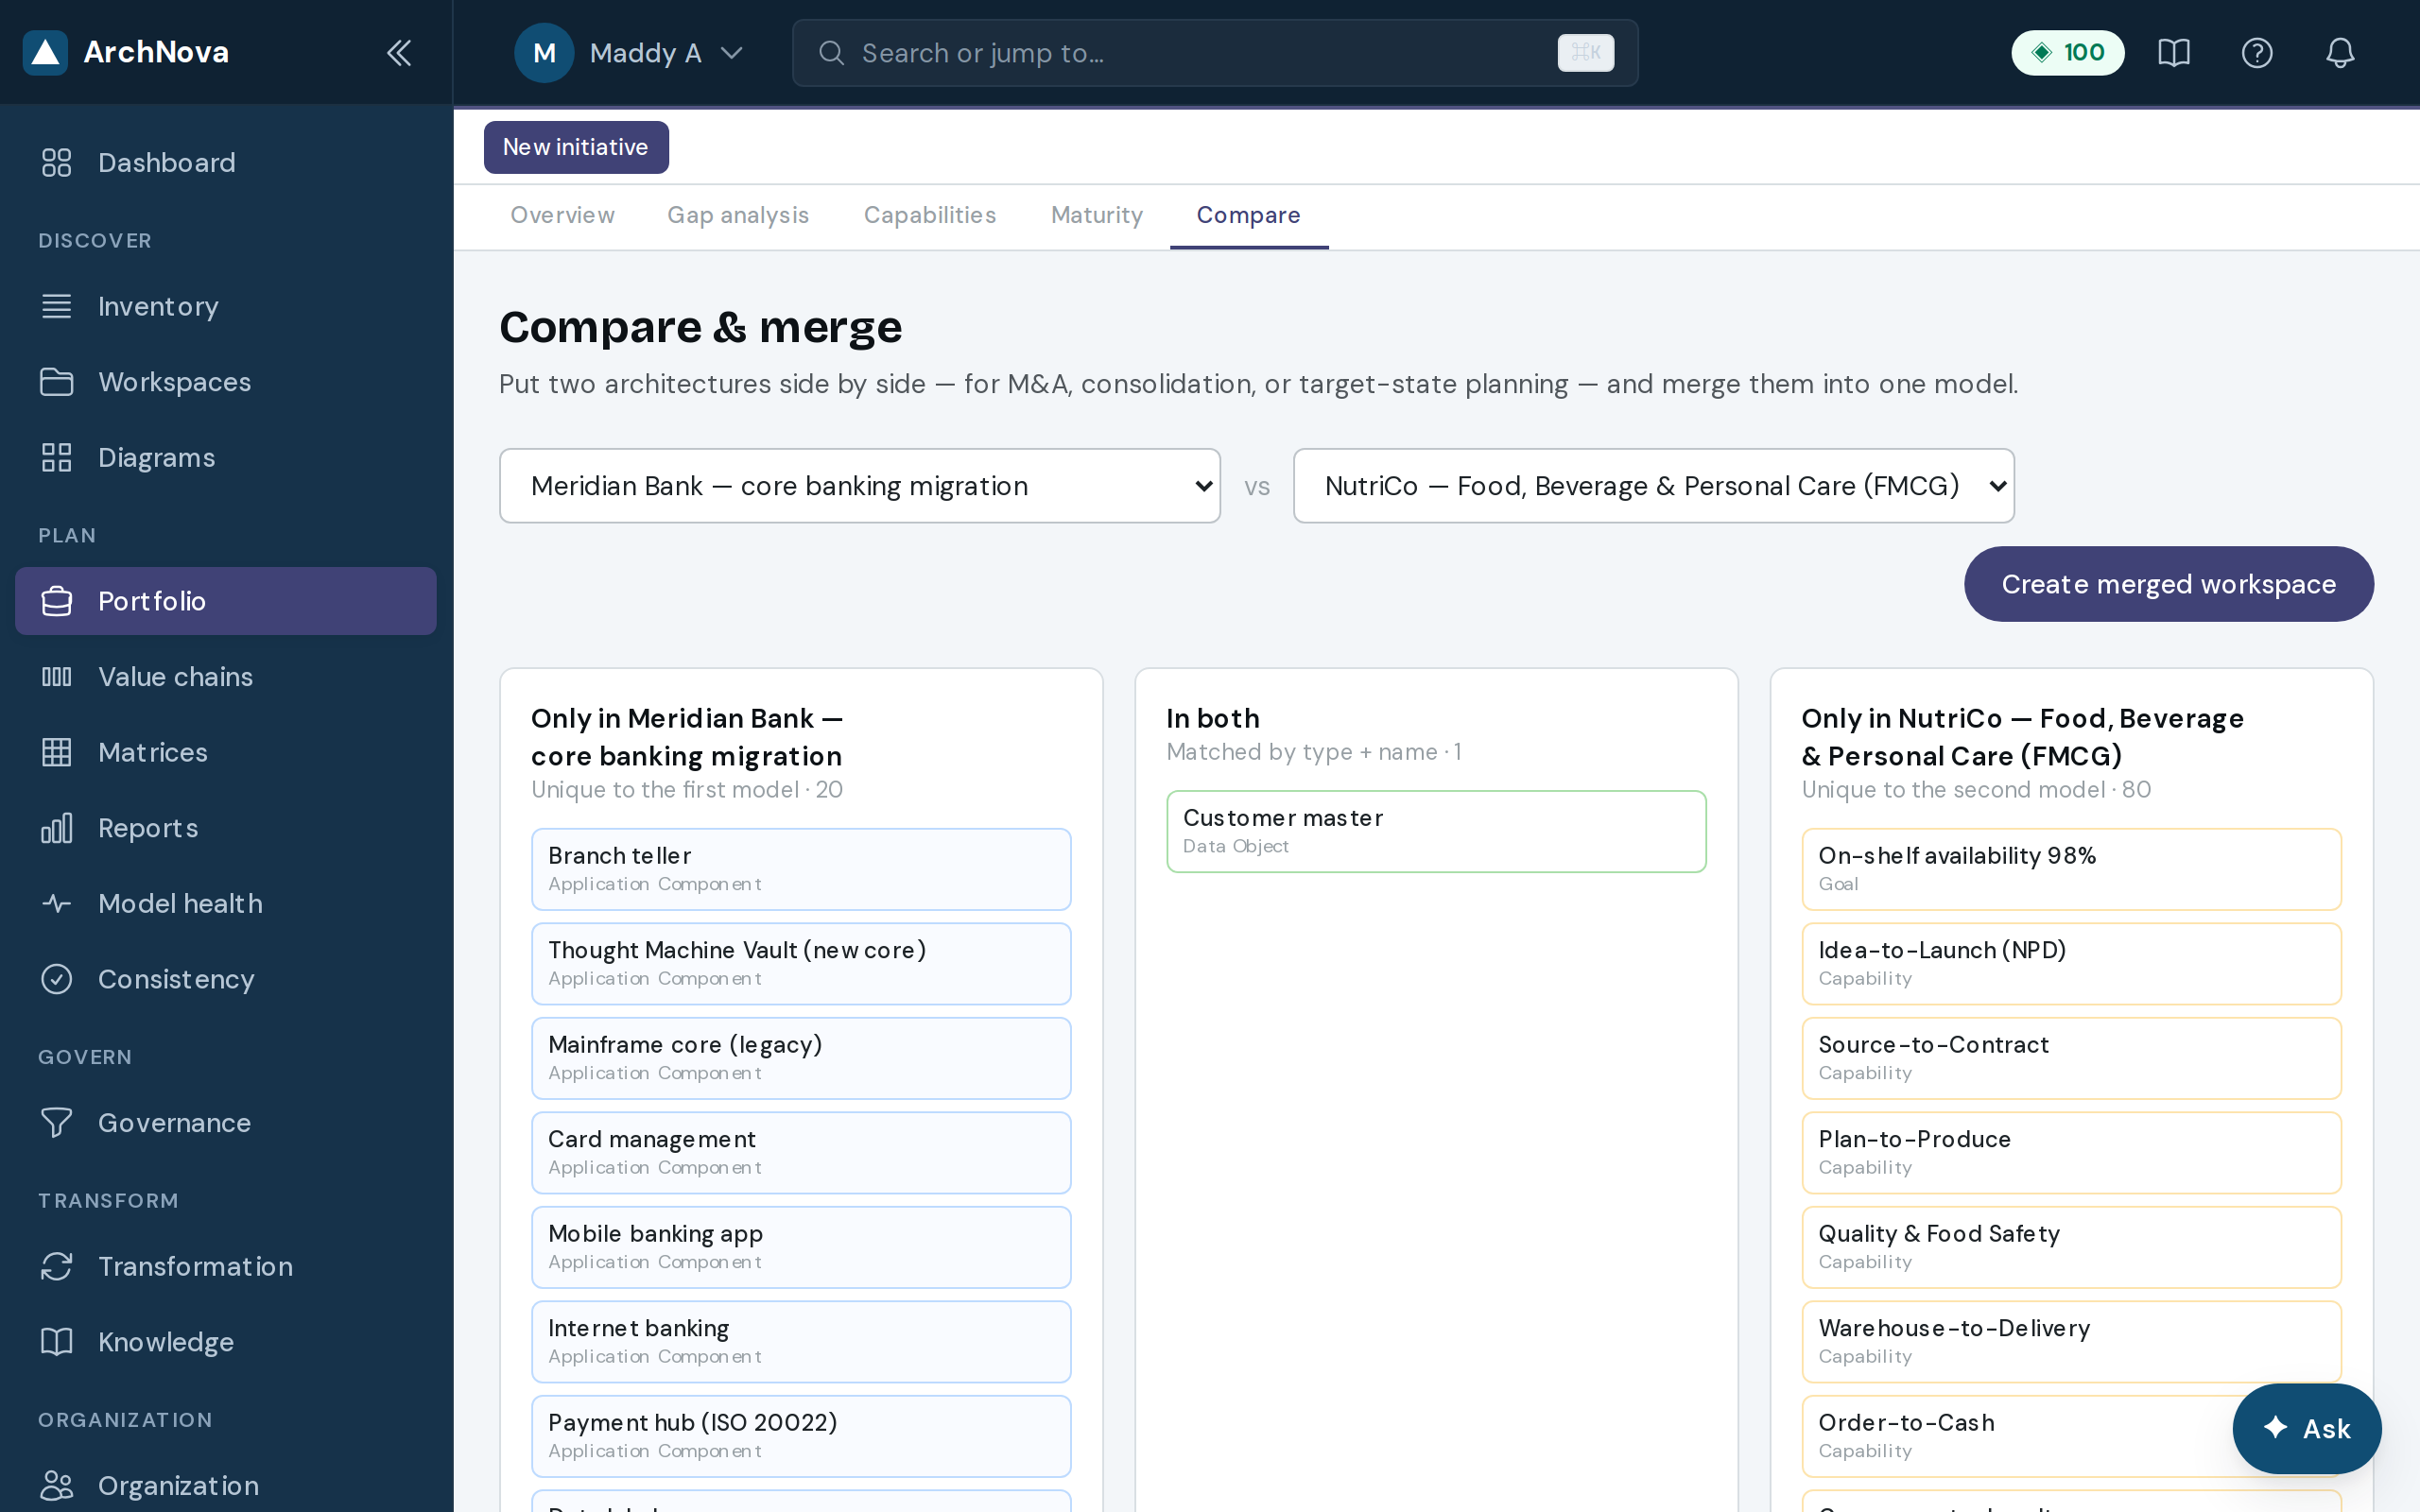This screenshot has height=1512, width=2420.
Task: Open the help question mark icon
Action: click(2257, 53)
